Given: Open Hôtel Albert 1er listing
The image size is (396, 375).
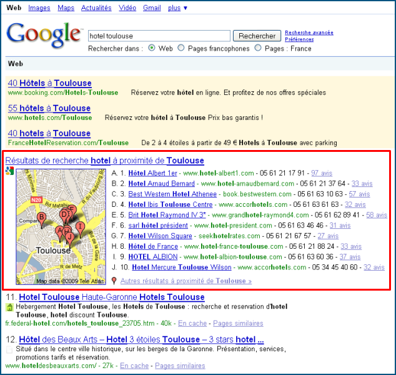Looking at the screenshot, I should (x=153, y=173).
